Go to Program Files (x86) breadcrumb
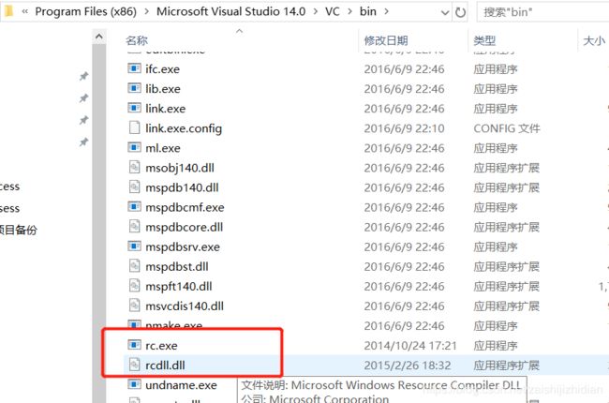609x403 pixels. pos(86,11)
